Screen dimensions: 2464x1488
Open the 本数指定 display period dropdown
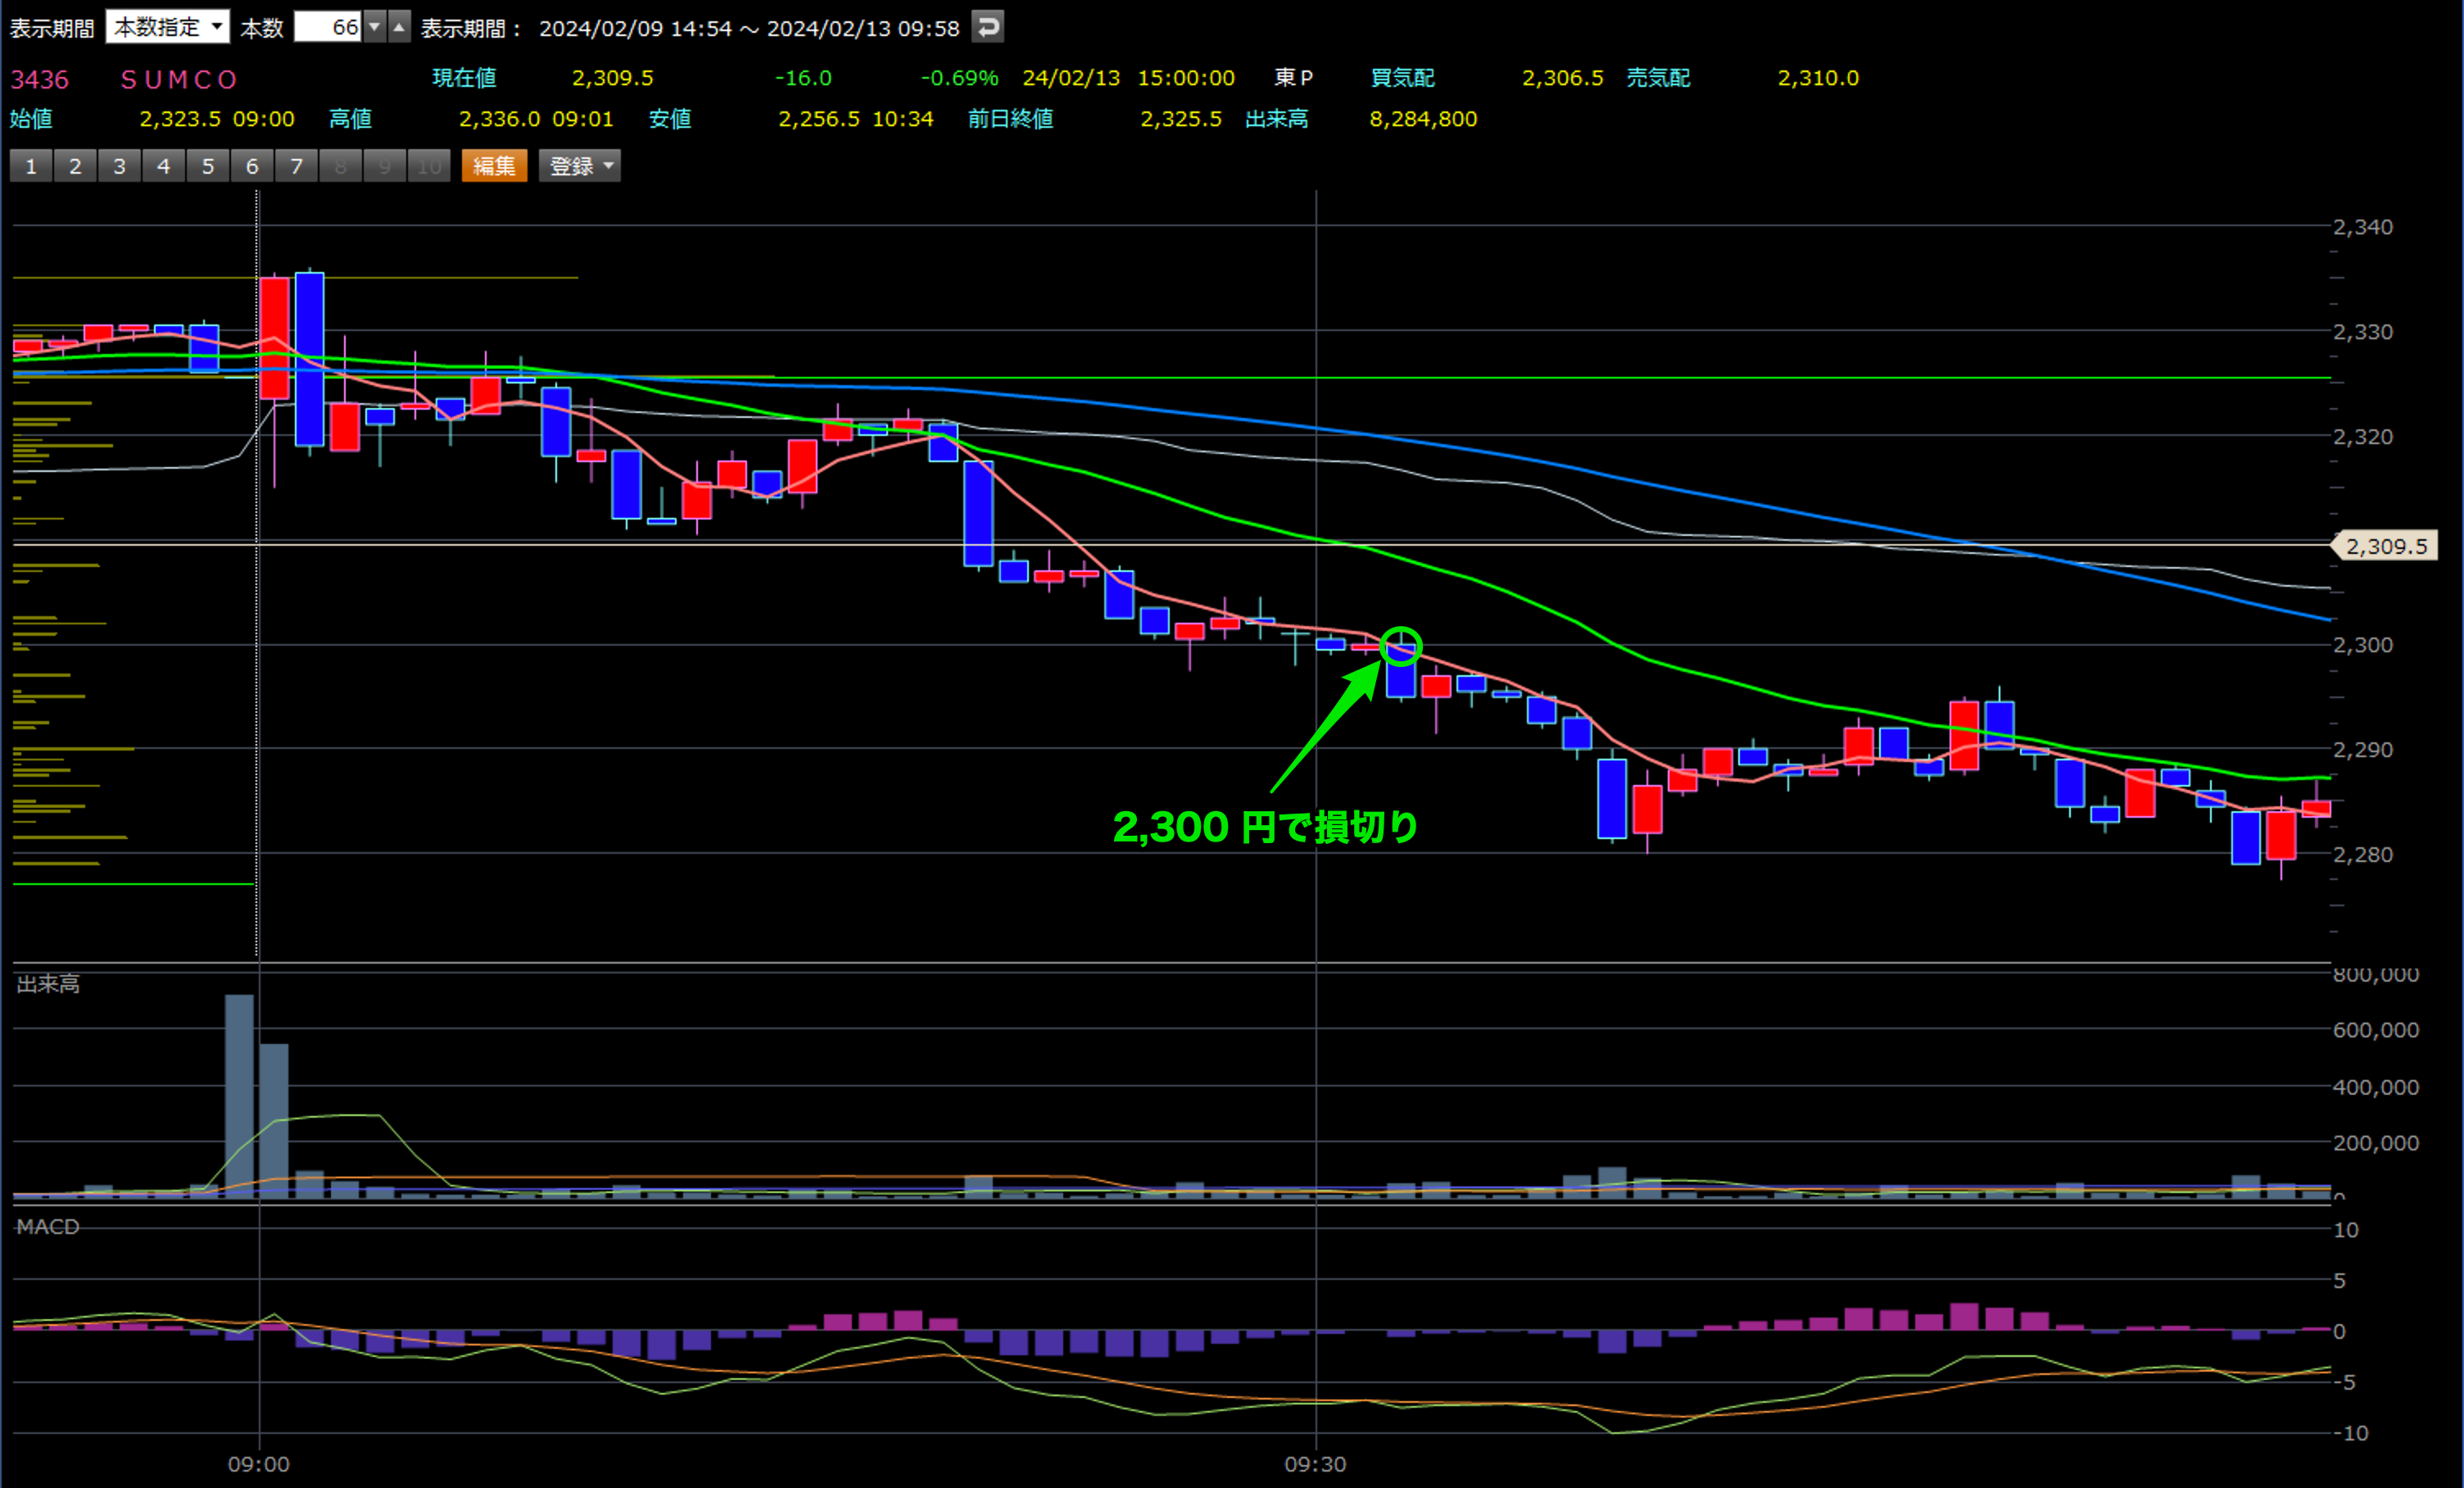pyautogui.click(x=167, y=27)
